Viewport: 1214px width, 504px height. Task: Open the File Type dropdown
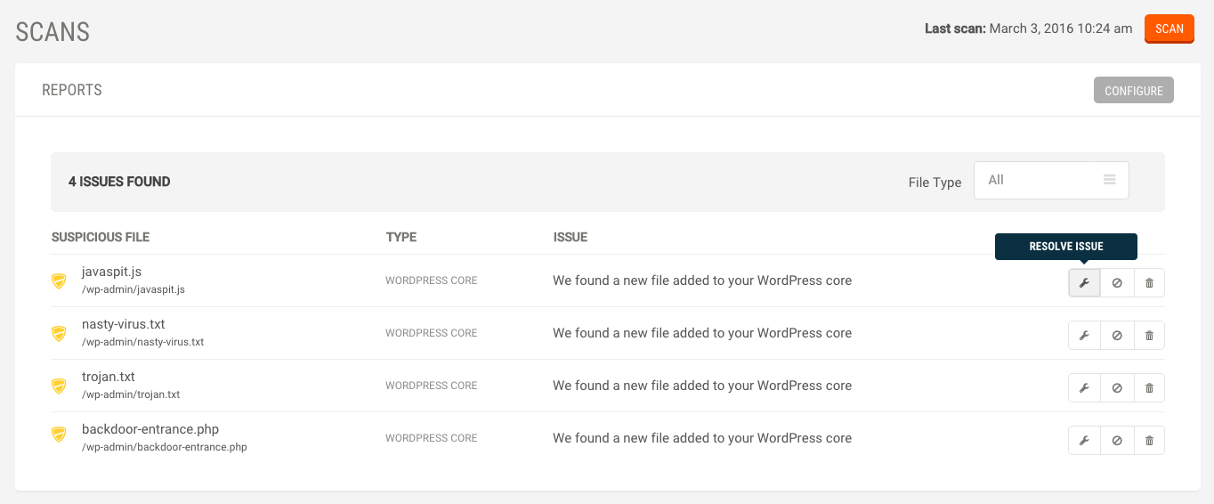tap(1051, 180)
